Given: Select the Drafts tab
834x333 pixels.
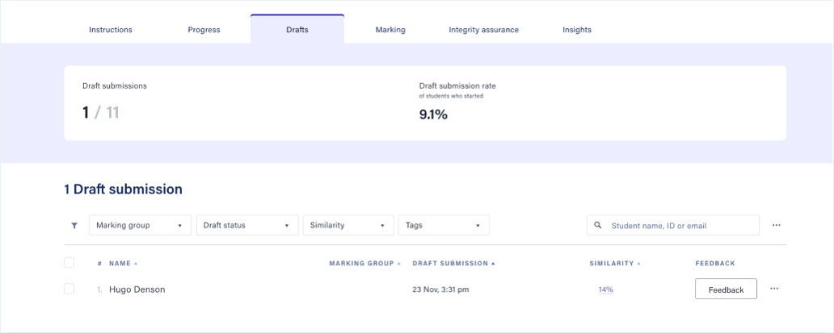Looking at the screenshot, I should [x=297, y=30].
